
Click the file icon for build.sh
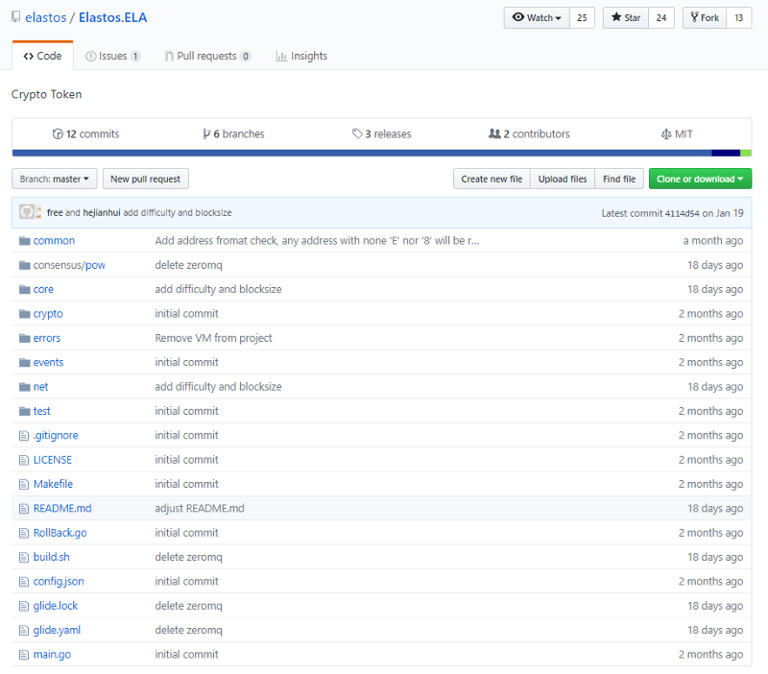click(x=23, y=557)
